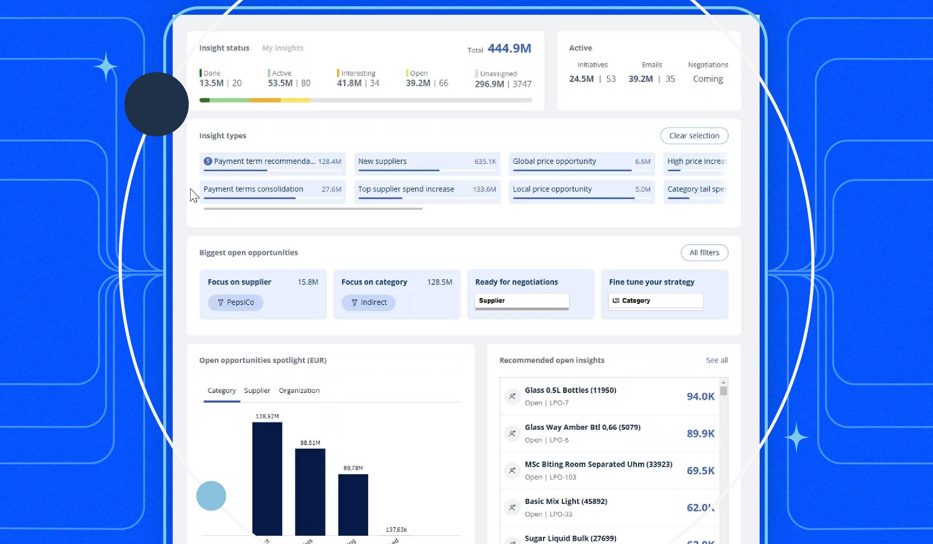This screenshot has width=933, height=544.
Task: Open the Supplier dropdown under Ready for negotiations
Action: pyautogui.click(x=521, y=300)
